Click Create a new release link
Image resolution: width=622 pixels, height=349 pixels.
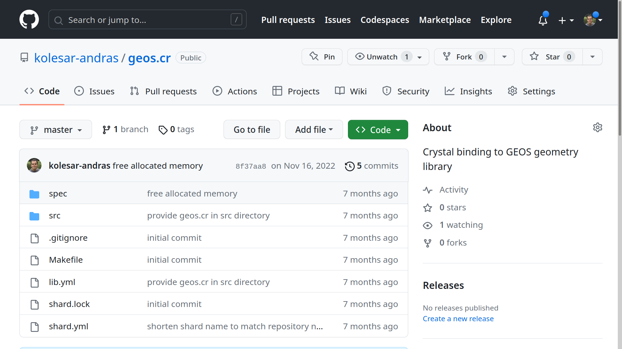(x=458, y=319)
